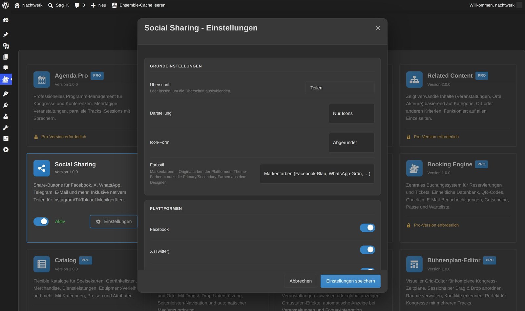Open Social Sharing Einstellungen button
The image size is (525, 311).
click(x=114, y=222)
